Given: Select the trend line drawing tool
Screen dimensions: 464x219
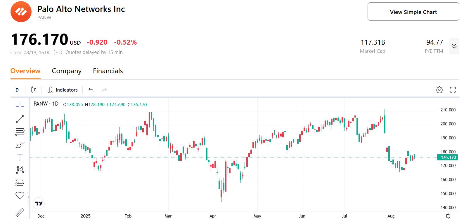Looking at the screenshot, I should click(x=20, y=119).
